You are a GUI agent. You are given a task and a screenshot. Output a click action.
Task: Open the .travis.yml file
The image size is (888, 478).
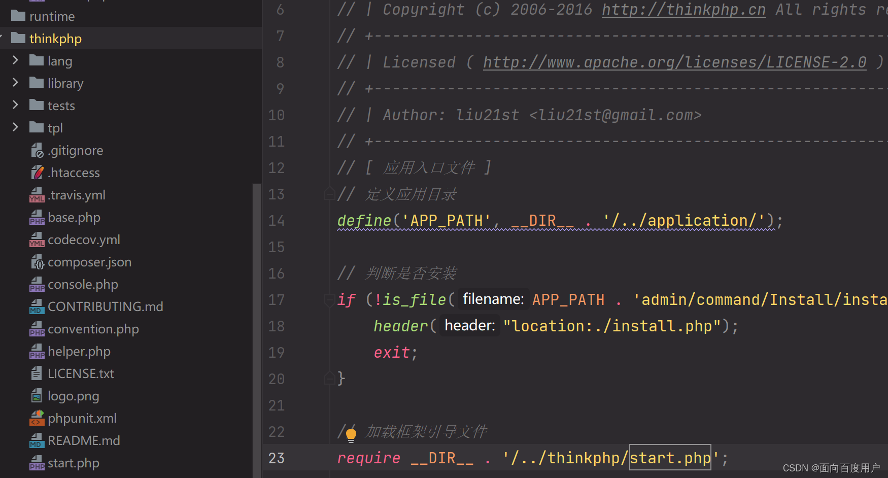[x=77, y=195]
